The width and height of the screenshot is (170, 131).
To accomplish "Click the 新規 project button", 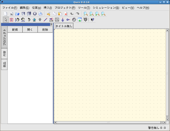I will (x=15, y=29).
